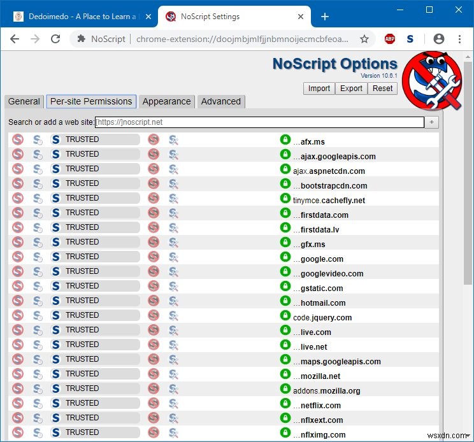Set googlevideo.com to temporarily trusted

[38, 271]
